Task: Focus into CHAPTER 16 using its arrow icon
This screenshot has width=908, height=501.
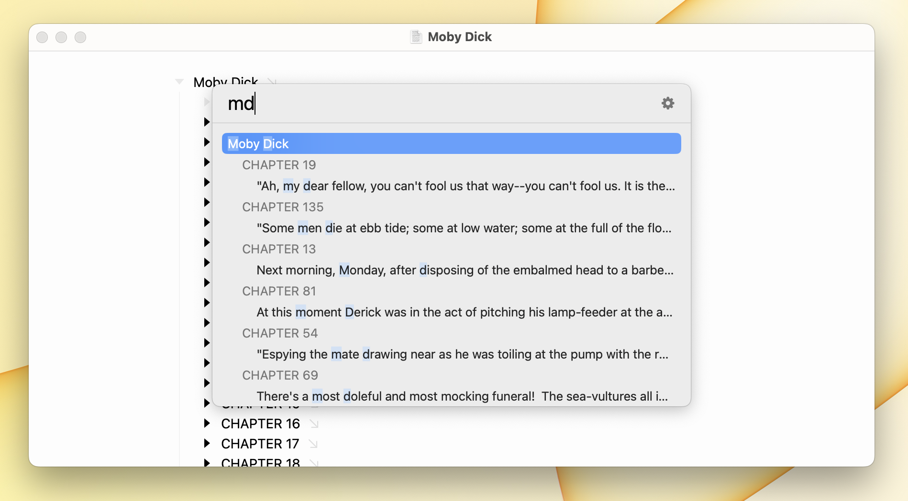Action: pyautogui.click(x=314, y=424)
